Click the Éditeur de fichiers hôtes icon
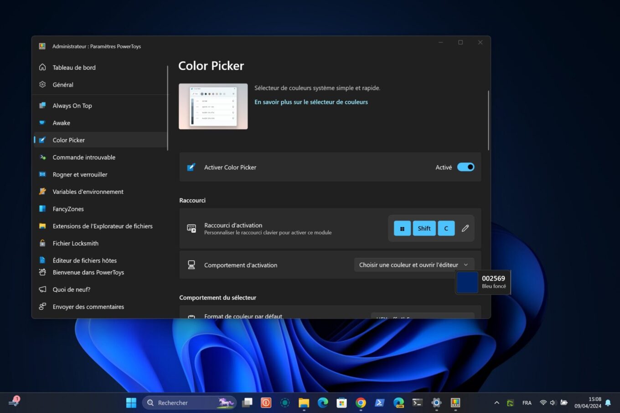The image size is (620, 413). tap(42, 260)
